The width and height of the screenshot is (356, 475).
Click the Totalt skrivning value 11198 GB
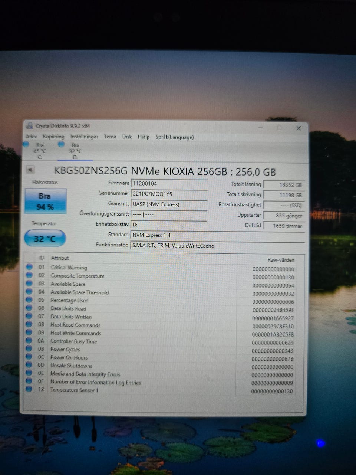coord(284,195)
